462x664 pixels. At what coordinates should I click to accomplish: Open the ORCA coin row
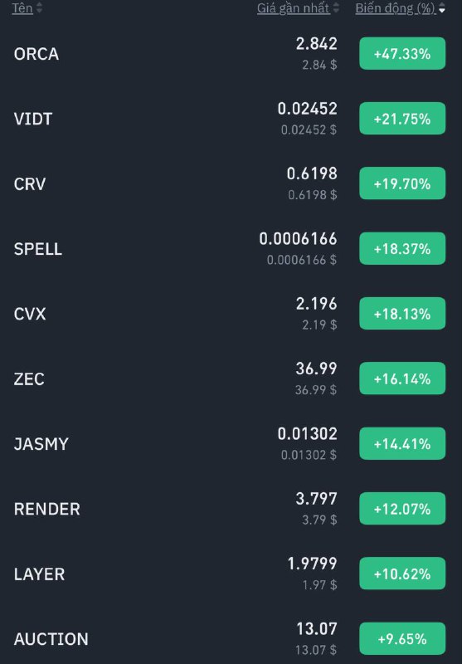point(231,54)
